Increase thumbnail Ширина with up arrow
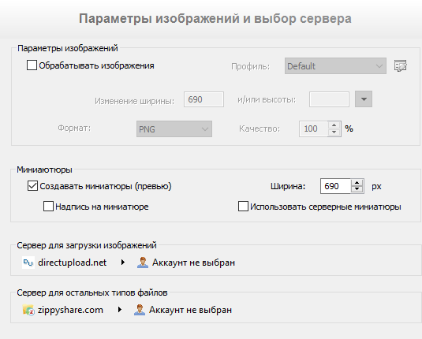Image resolution: width=422 pixels, height=339 pixels. click(357, 183)
